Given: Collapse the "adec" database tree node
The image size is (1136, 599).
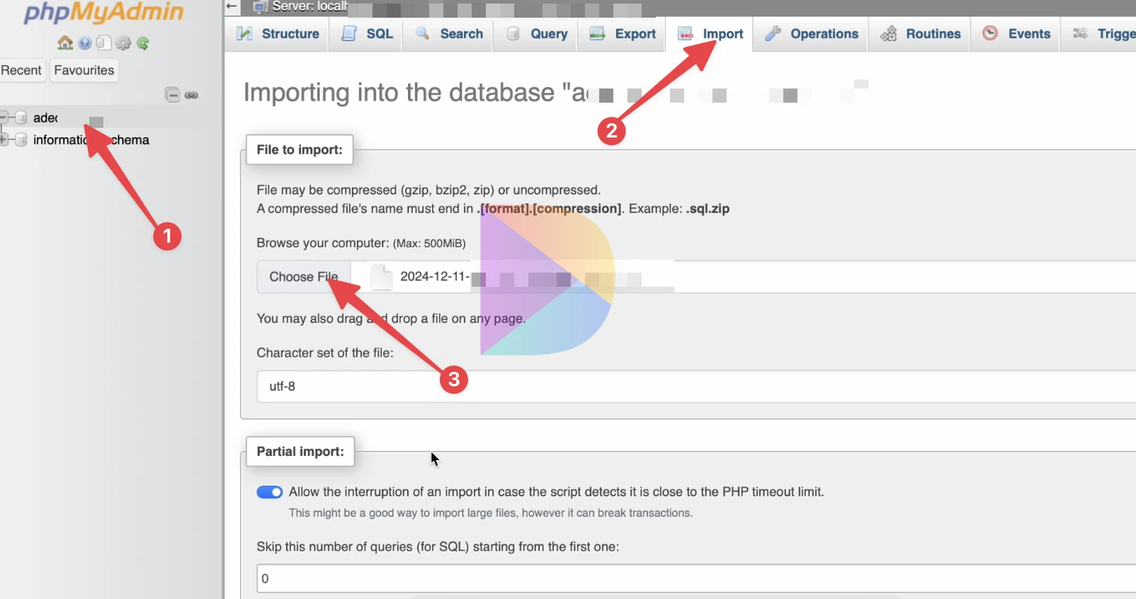Looking at the screenshot, I should point(4,118).
